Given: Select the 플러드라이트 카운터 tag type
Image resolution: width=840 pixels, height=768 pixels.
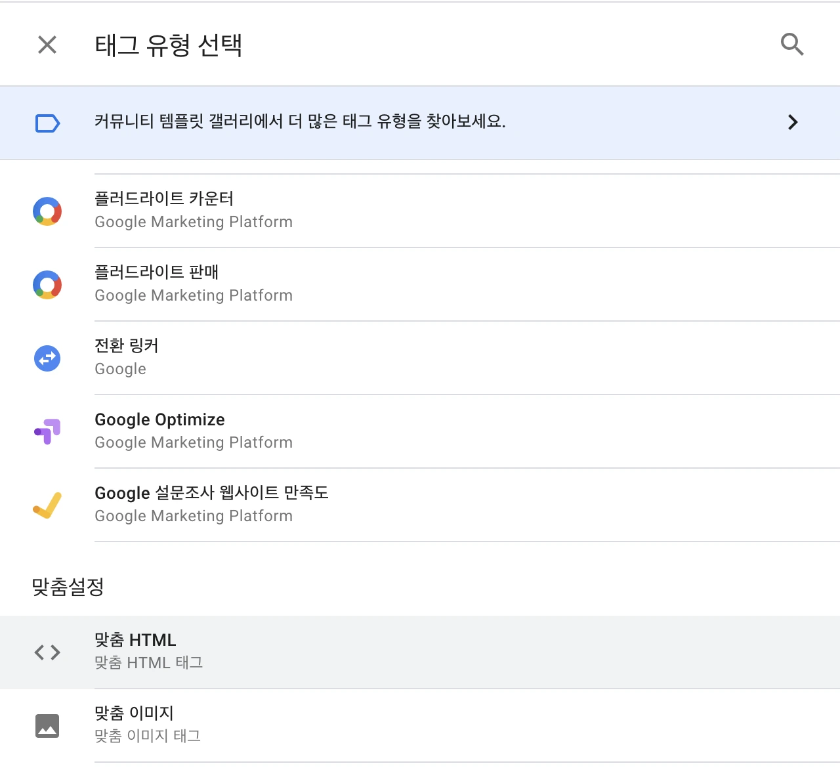Looking at the screenshot, I should click(x=164, y=199).
